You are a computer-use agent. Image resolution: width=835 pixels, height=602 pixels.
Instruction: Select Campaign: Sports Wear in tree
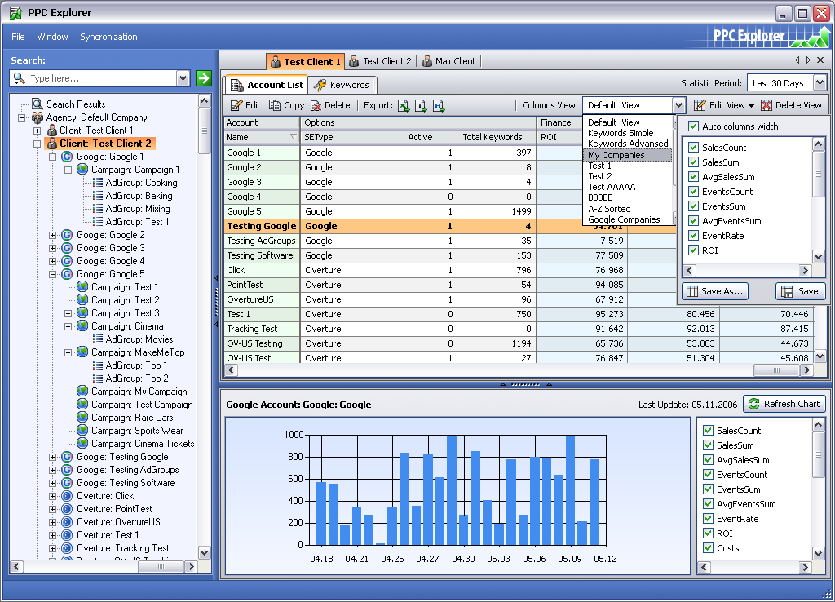tap(137, 431)
